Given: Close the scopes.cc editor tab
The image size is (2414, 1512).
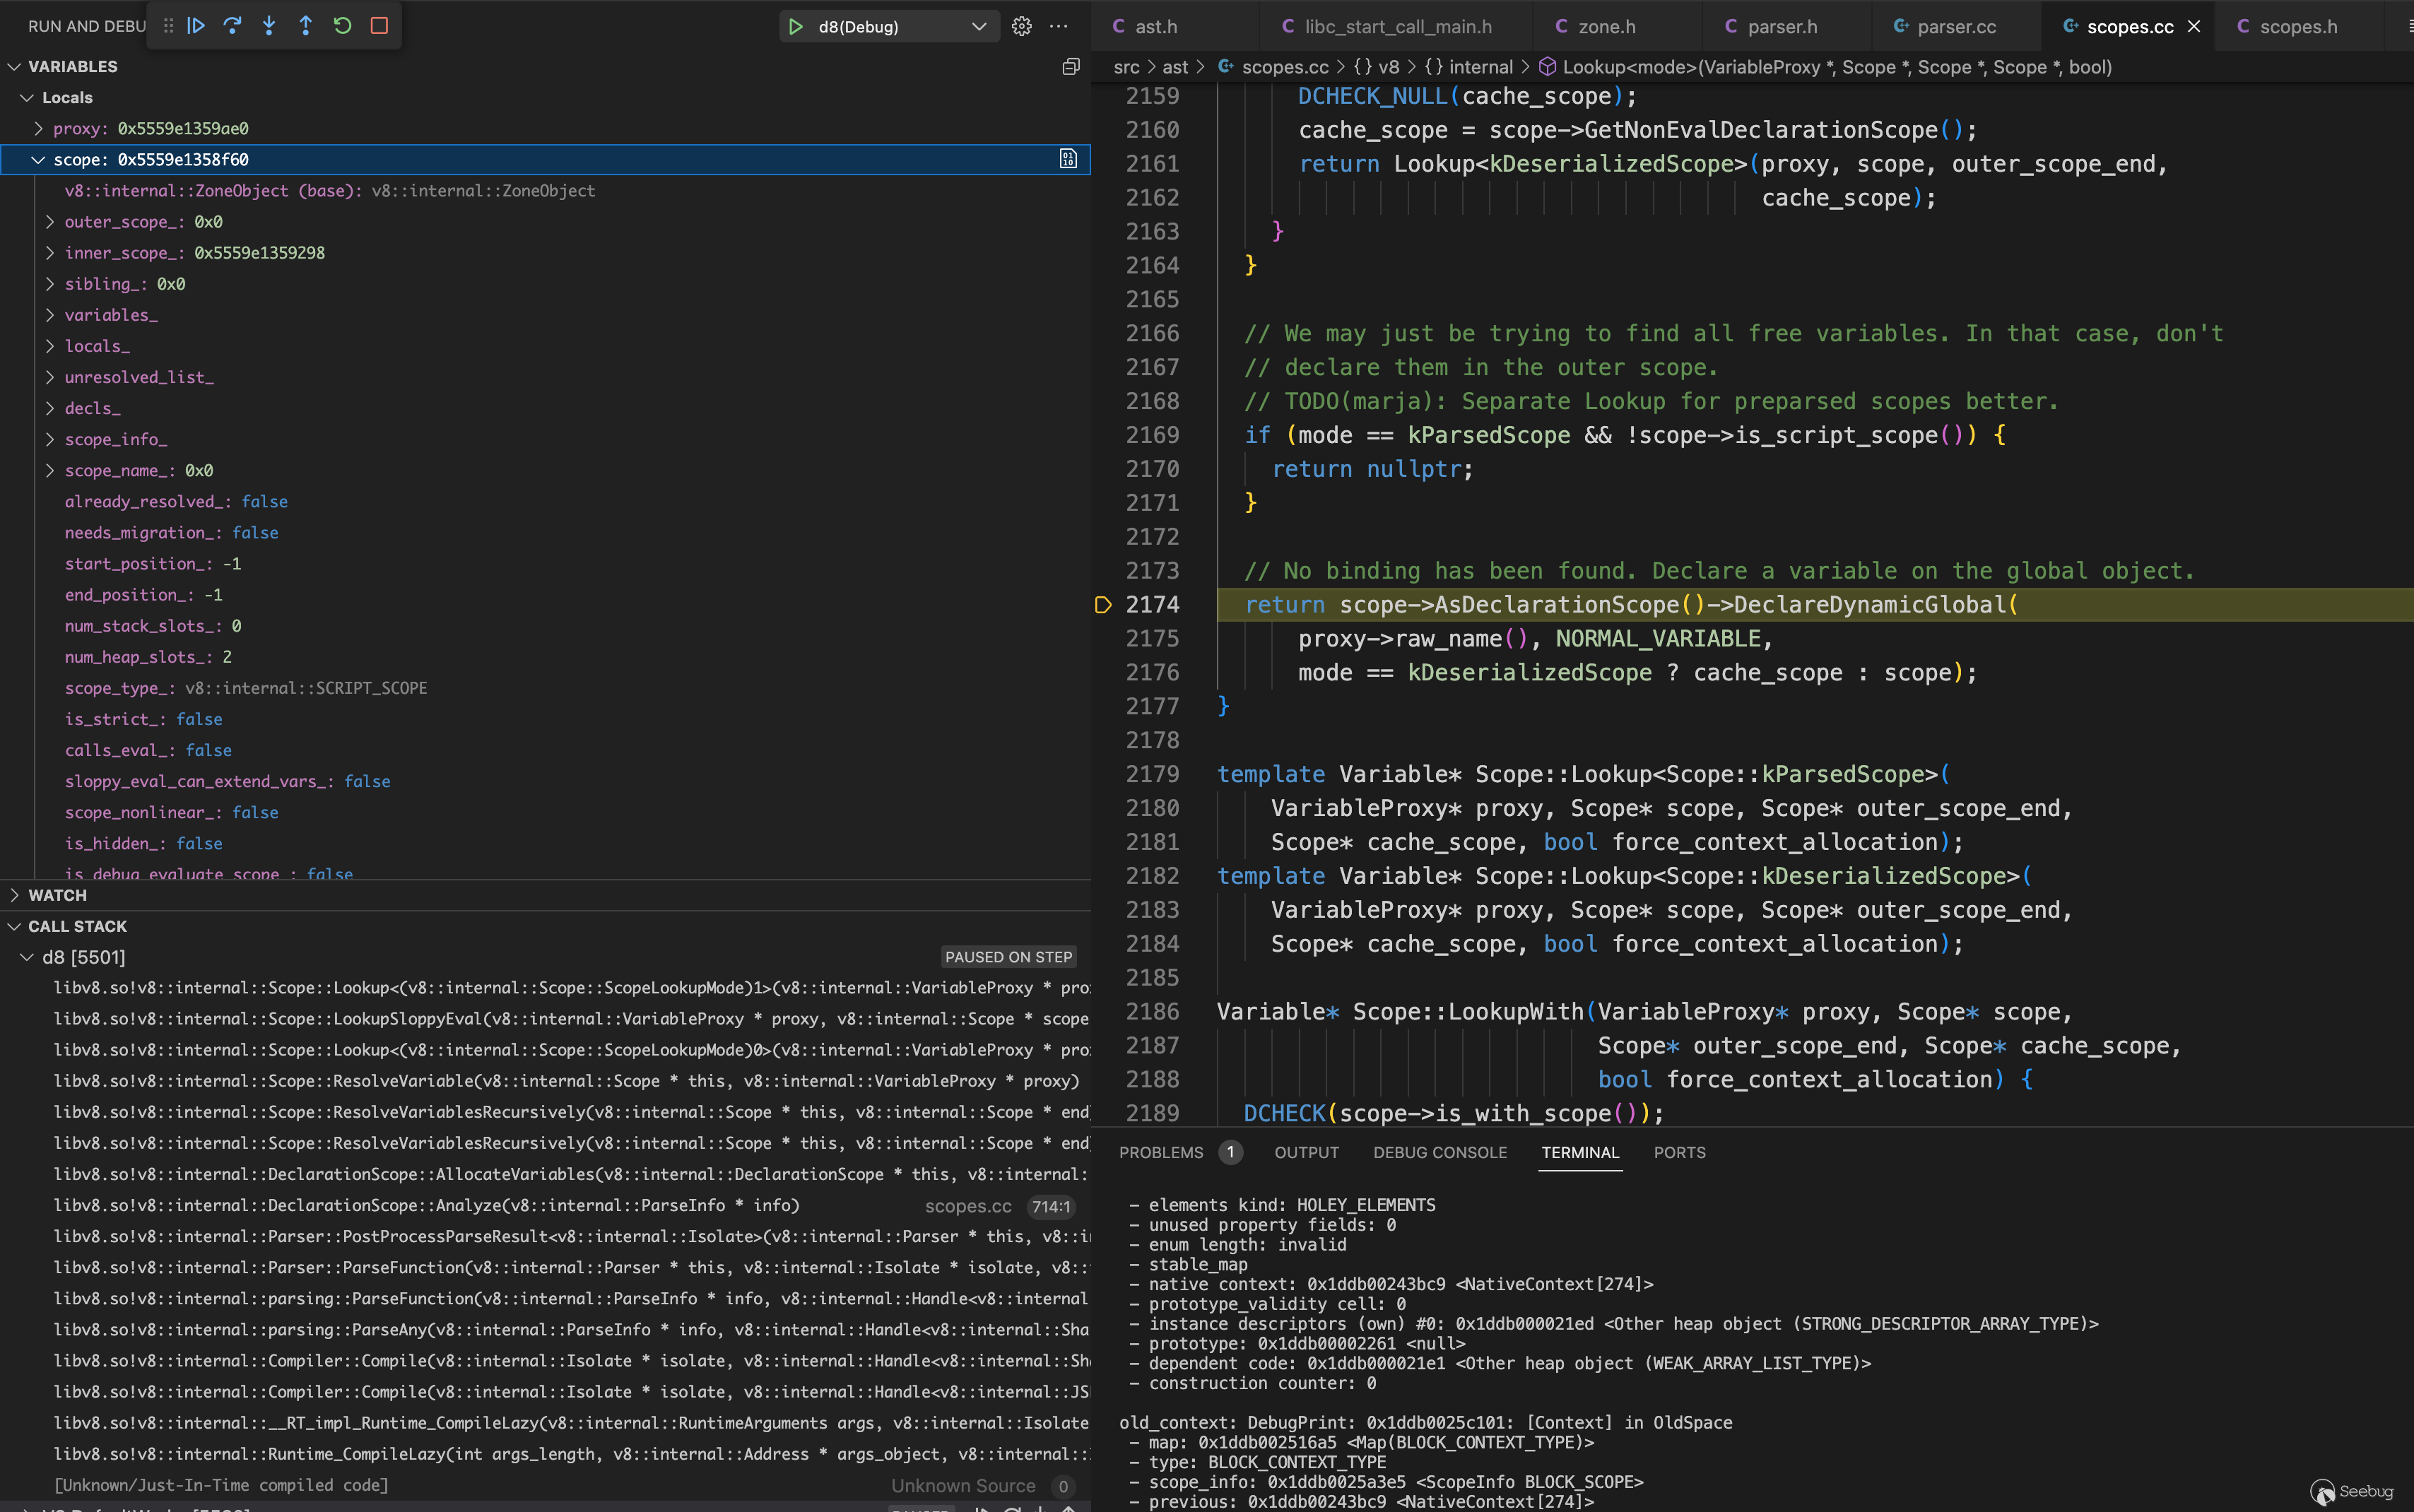Looking at the screenshot, I should pyautogui.click(x=2194, y=27).
